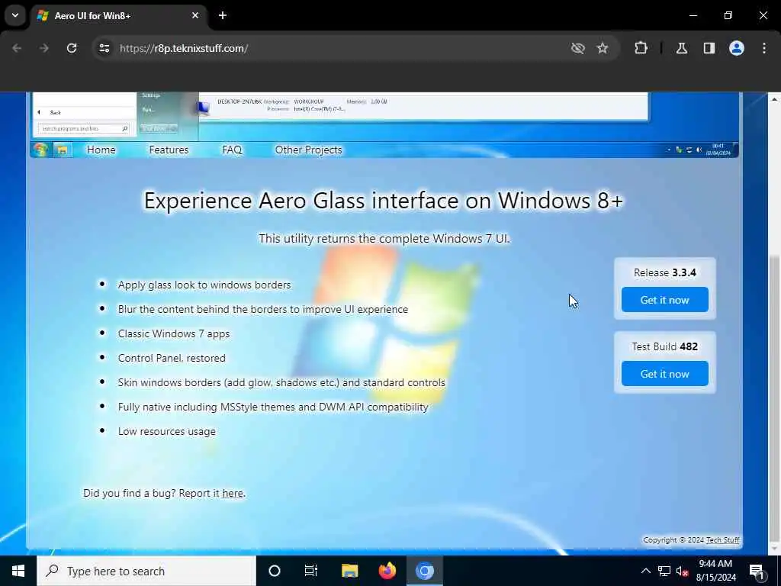This screenshot has width=781, height=586.
Task: Open the Tech Stuff copyright link
Action: [723, 540]
